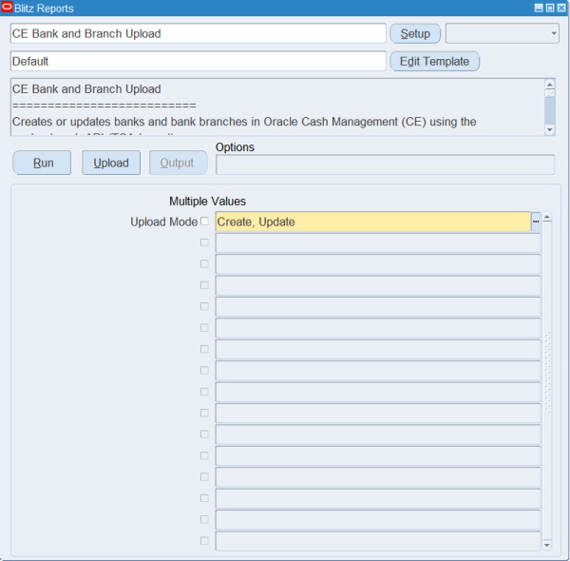Click the report name field
570x561 pixels.
[x=199, y=33]
